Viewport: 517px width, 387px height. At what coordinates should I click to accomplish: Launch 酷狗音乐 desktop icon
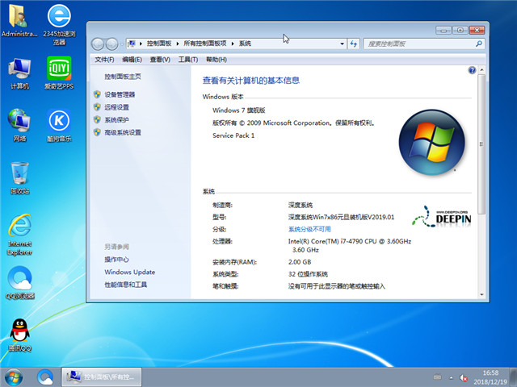pos(59,126)
